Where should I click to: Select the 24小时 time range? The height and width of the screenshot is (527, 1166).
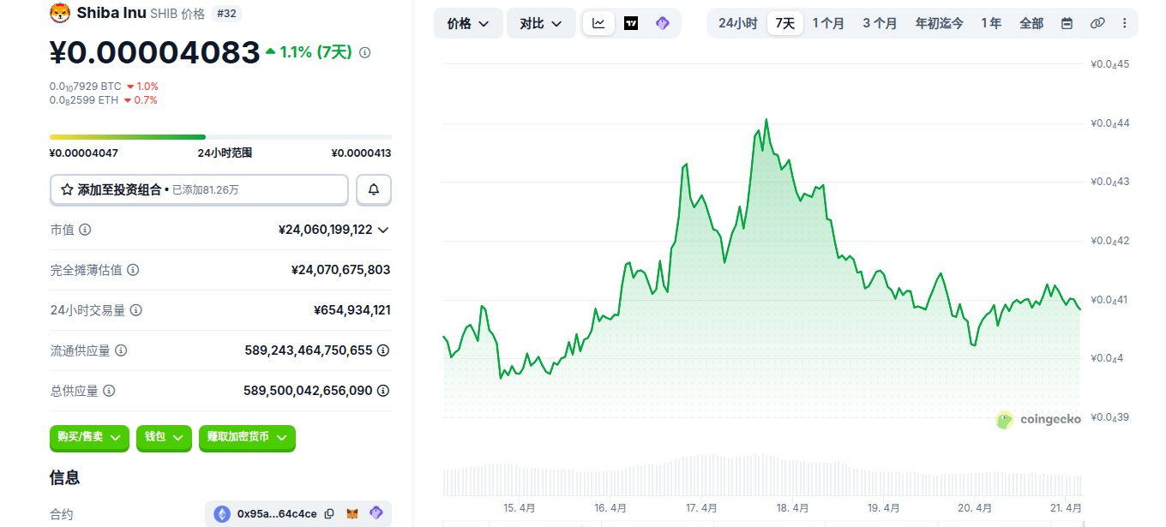(737, 23)
